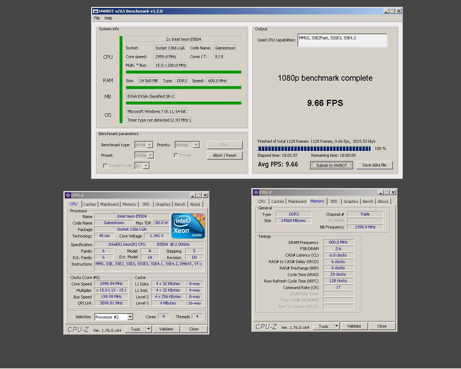Viewport: 461px width, 369px height.
Task: Click the NB Frequency 2399.9 MHz value
Action: pos(365,227)
